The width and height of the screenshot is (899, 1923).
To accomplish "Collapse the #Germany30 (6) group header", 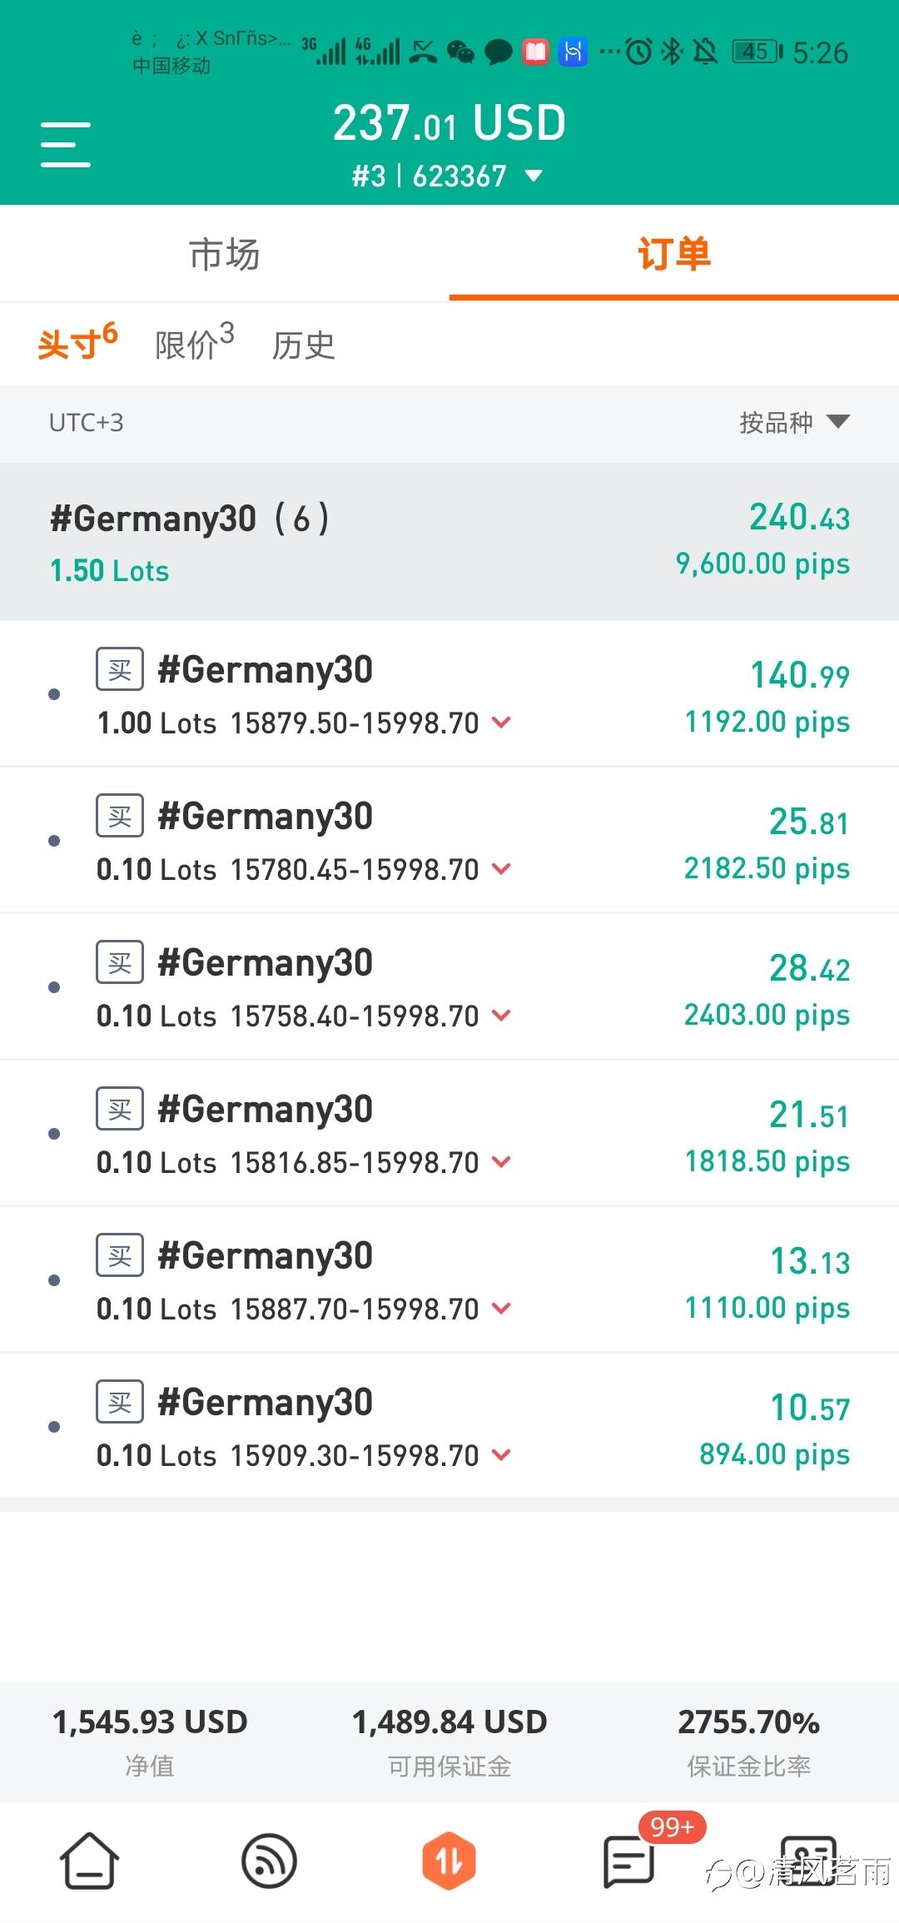I will [x=449, y=541].
